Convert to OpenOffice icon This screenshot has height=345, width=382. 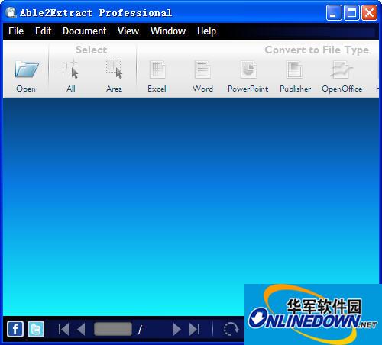342,69
